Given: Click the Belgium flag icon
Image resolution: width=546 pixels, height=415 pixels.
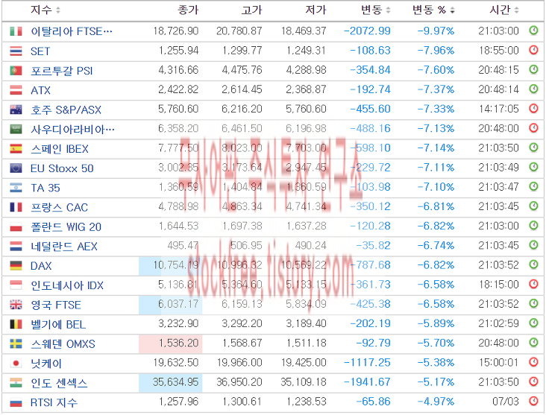Looking at the screenshot, I should coord(16,324).
